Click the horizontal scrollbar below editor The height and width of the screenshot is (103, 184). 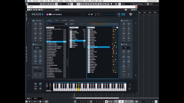click(97, 98)
